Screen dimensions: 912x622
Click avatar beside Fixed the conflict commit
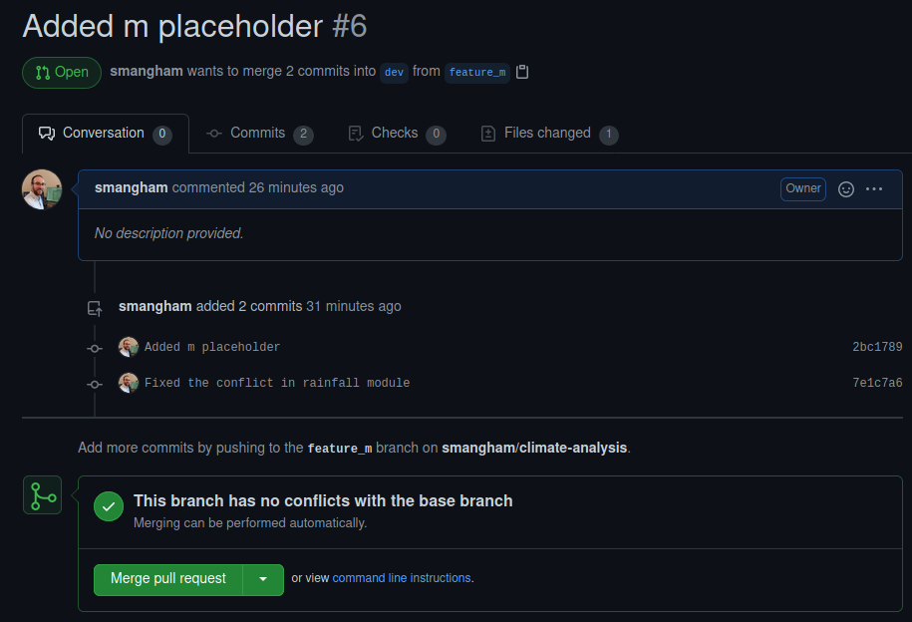tap(129, 383)
